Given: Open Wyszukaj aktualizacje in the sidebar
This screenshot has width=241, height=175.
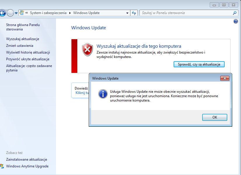Looking at the screenshot, I should click(22, 39).
